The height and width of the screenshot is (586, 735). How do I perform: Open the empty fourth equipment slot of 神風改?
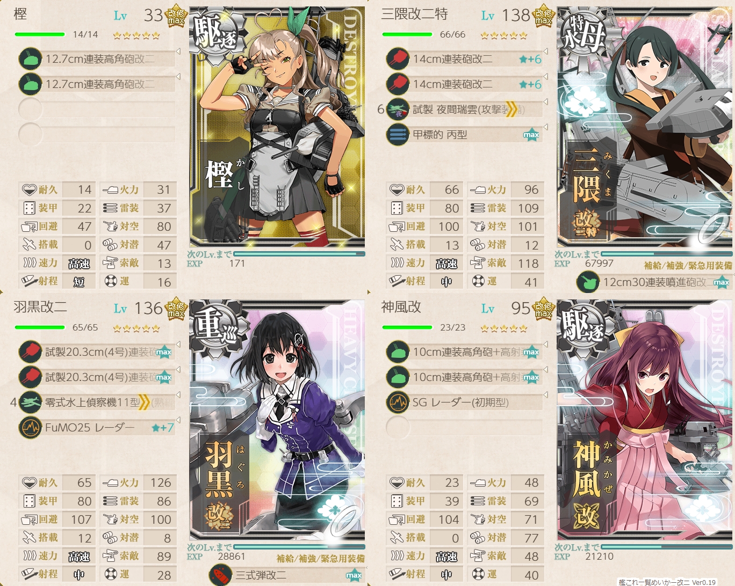coord(464,428)
